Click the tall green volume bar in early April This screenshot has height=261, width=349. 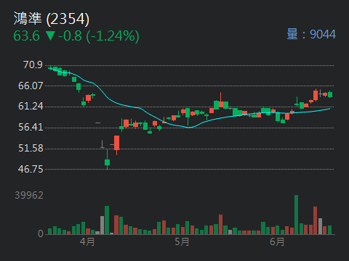(107, 220)
